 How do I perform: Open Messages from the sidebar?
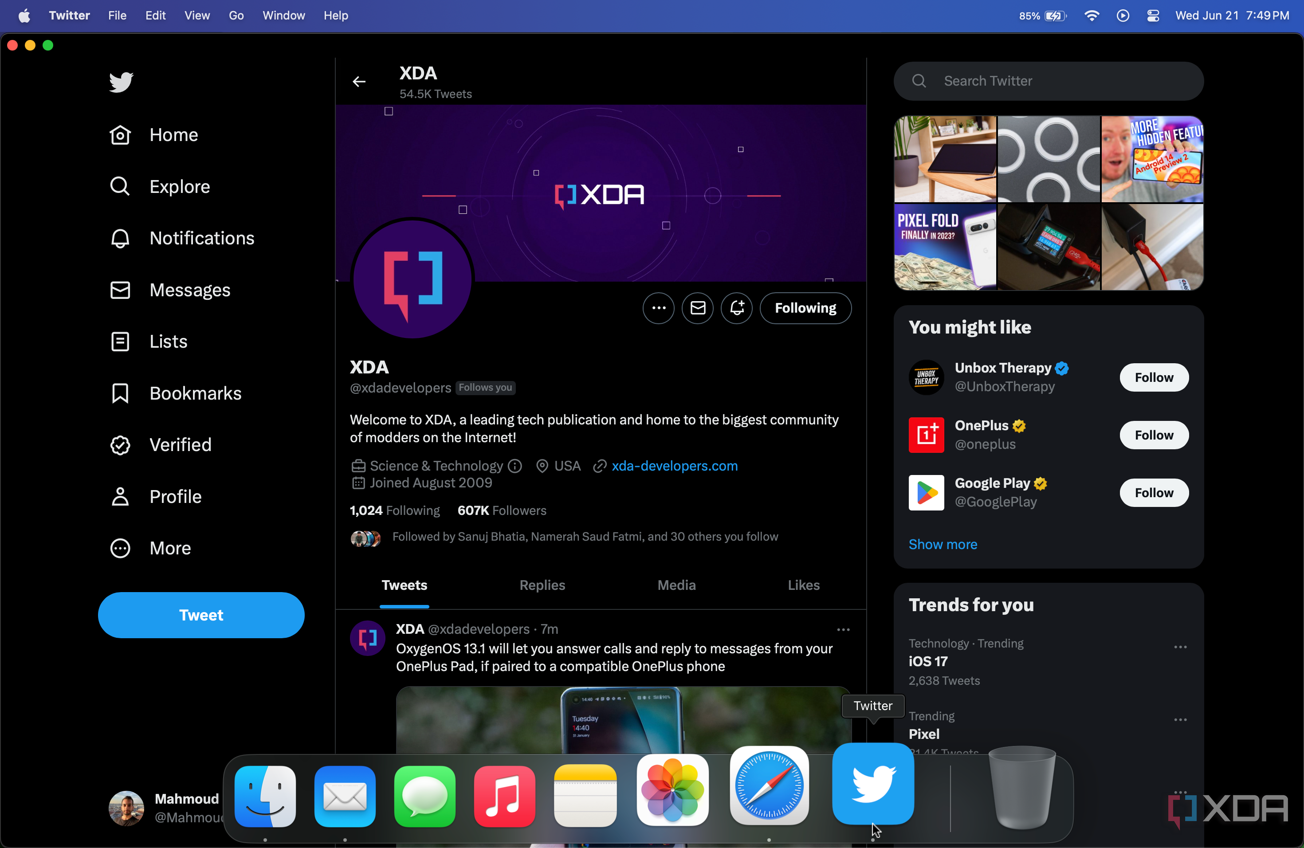[189, 290]
